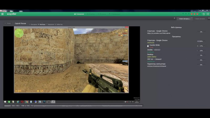Click the eye icon next to Слежение
Image resolution: width=210 pixels, height=118 pixels.
click(75, 14)
